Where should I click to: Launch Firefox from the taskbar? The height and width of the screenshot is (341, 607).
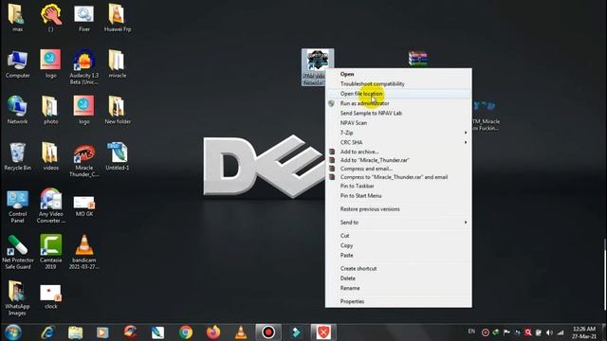click(x=212, y=332)
